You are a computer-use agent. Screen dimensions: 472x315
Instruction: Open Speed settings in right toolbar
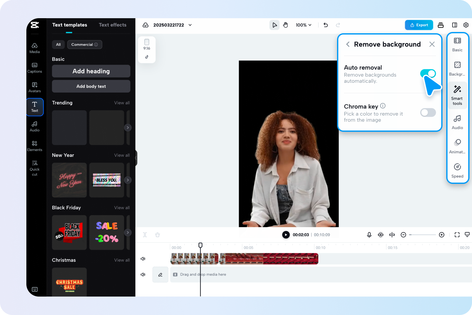457,170
